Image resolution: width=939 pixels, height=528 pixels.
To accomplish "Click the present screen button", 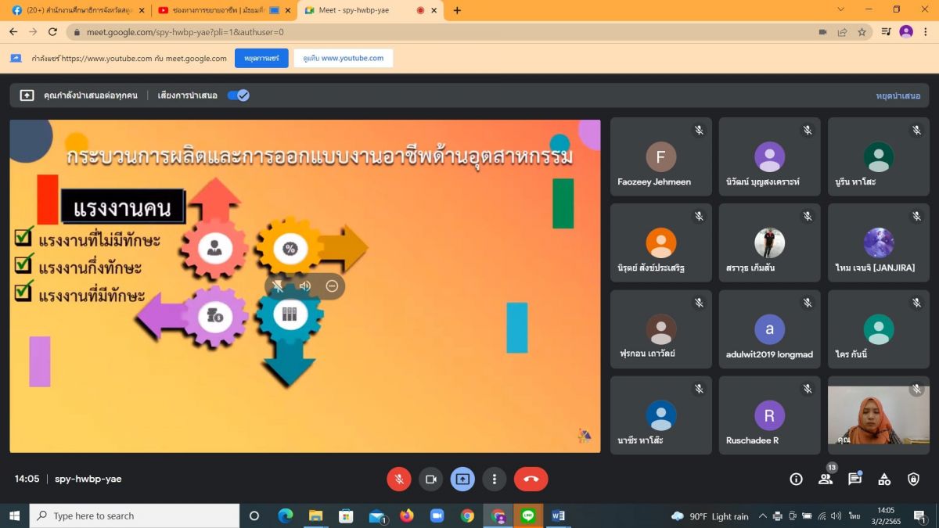I will pos(462,479).
